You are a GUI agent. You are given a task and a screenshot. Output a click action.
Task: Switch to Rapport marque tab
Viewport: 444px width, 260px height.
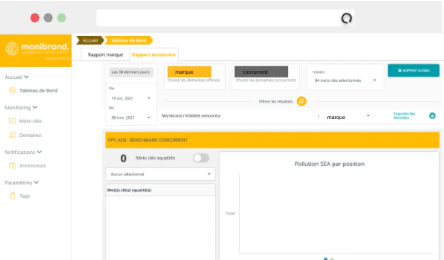(x=105, y=55)
